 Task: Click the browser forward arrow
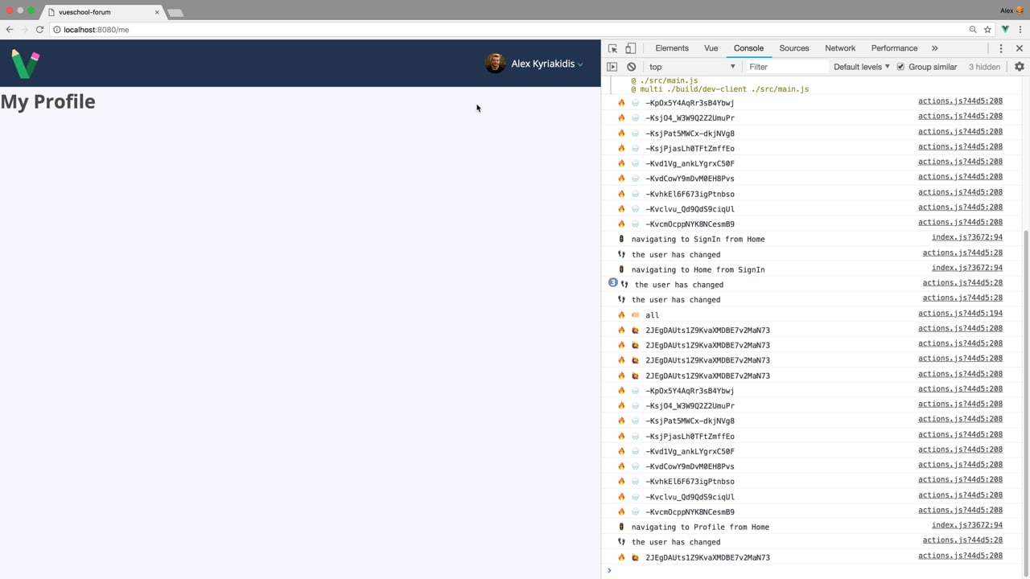click(24, 30)
